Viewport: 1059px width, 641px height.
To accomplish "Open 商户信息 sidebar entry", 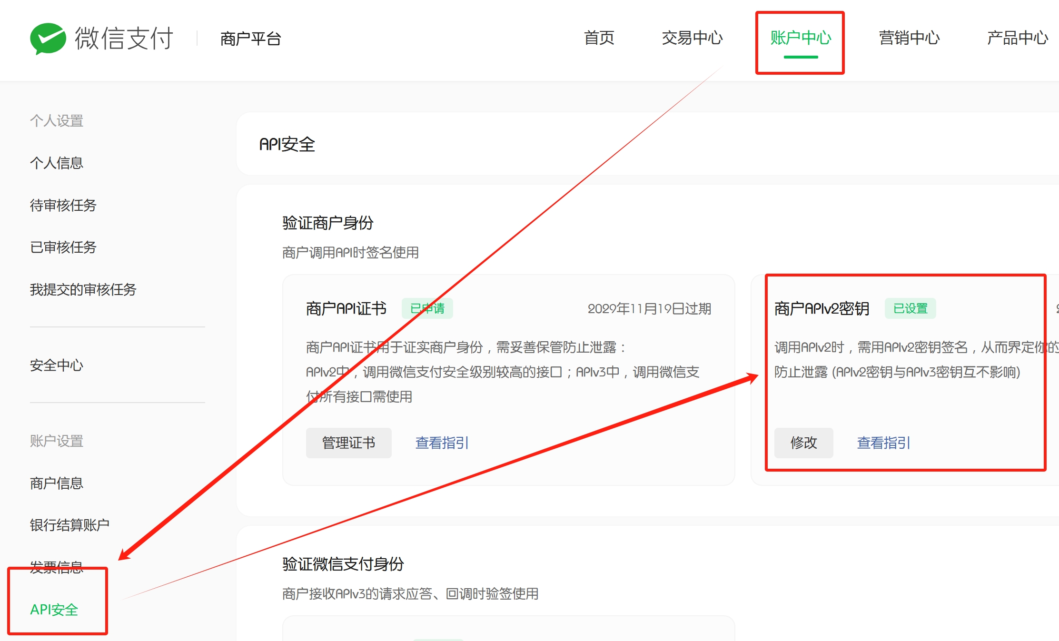I will 57,483.
